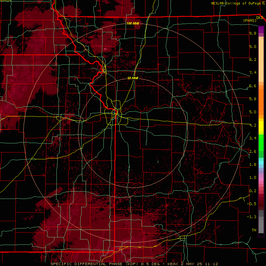Click the 1.8 color scale value
Screen dimensions: 266x266
pyautogui.click(x=253, y=164)
